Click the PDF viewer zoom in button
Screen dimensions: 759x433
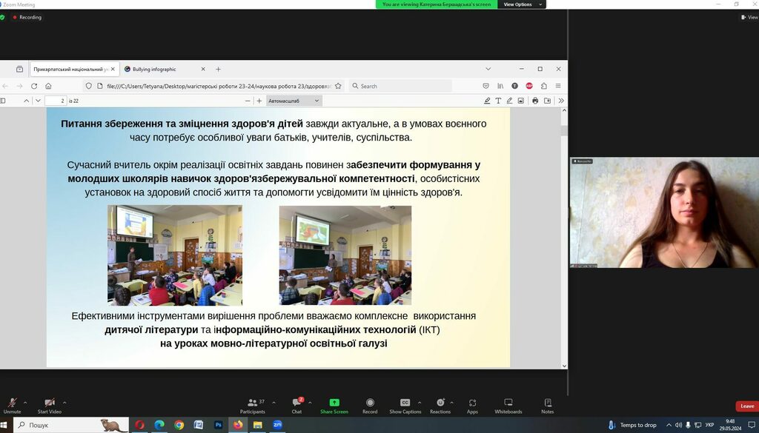(259, 101)
